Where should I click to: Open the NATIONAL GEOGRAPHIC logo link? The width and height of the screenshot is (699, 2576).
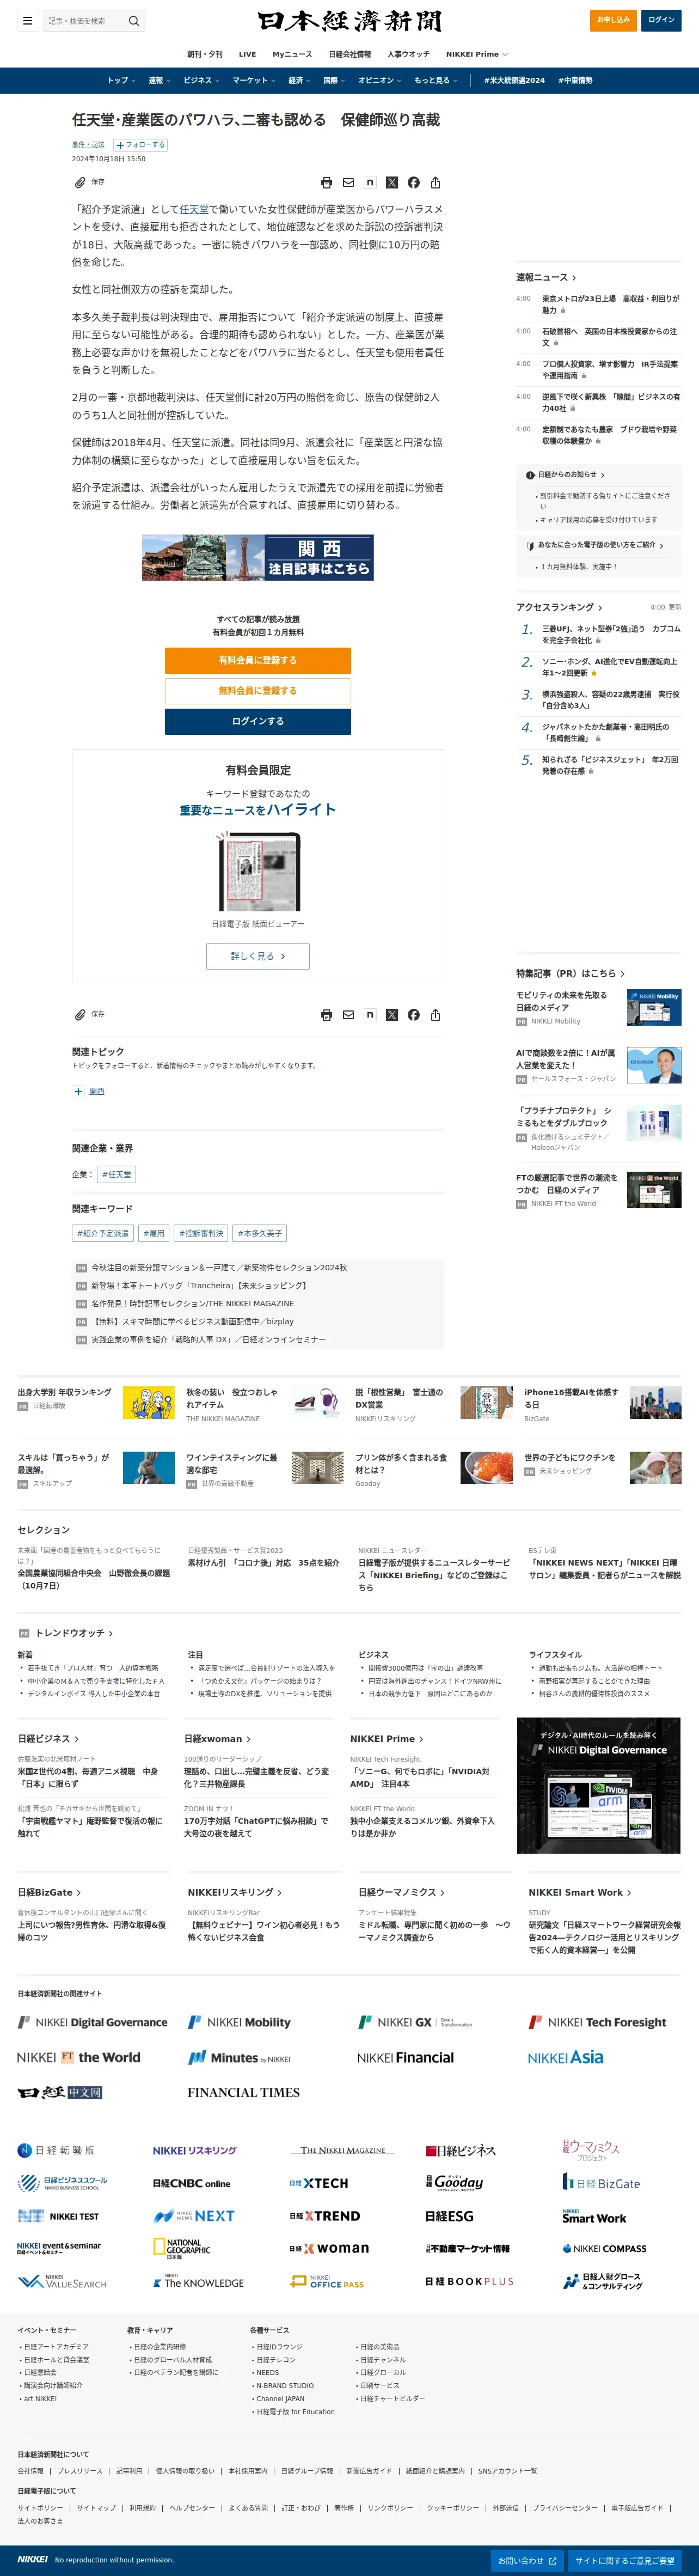(181, 2248)
